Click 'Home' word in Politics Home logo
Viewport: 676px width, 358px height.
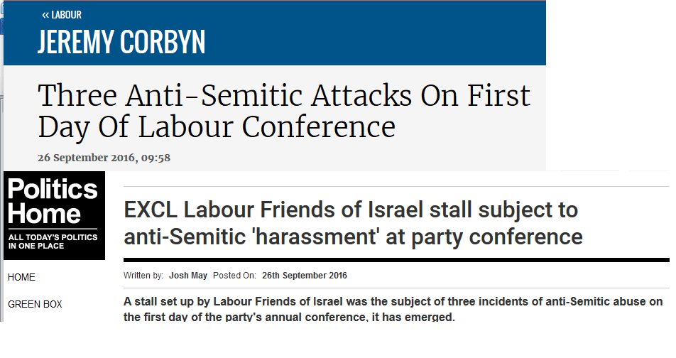click(45, 214)
